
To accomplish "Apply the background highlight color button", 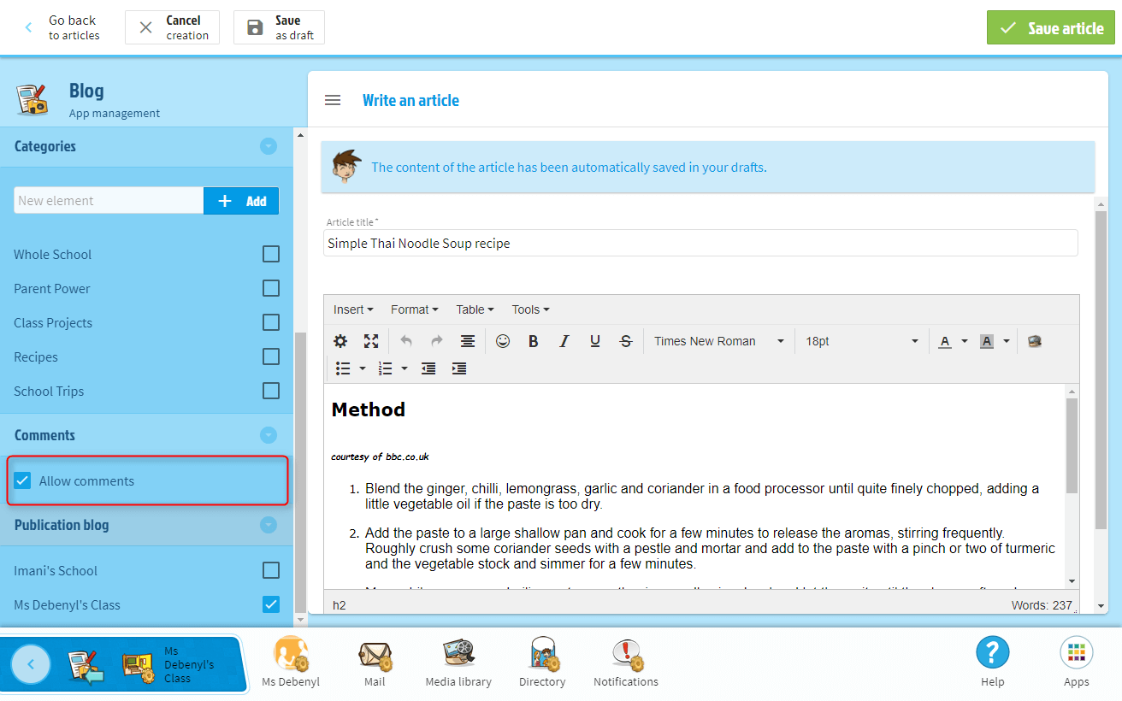I will [x=987, y=341].
